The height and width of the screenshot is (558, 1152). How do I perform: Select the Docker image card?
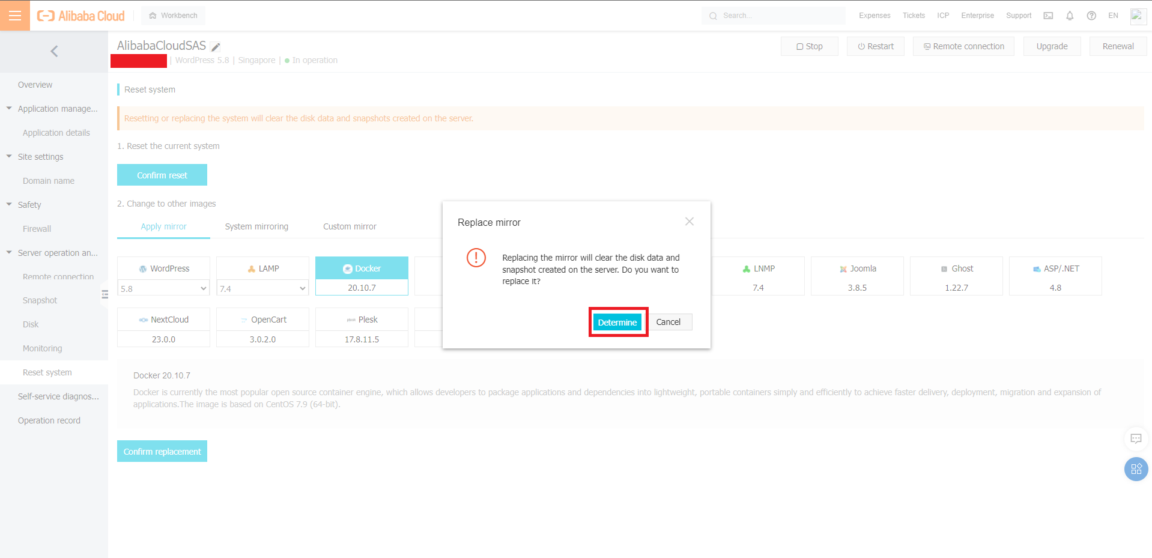click(362, 276)
